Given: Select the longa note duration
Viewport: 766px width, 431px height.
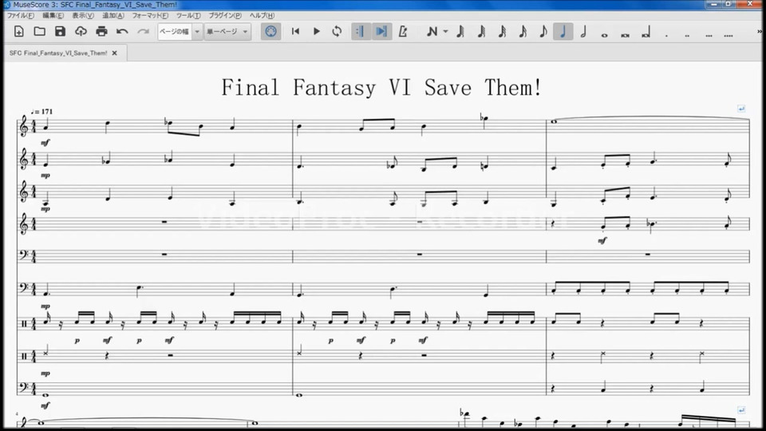Looking at the screenshot, I should 646,33.
